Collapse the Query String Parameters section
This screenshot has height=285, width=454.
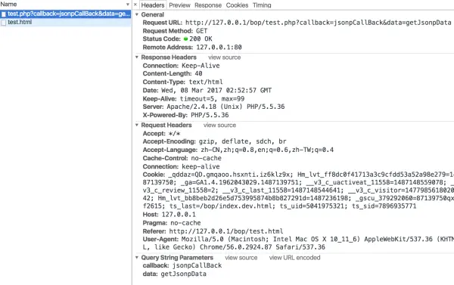pyautogui.click(x=137, y=258)
